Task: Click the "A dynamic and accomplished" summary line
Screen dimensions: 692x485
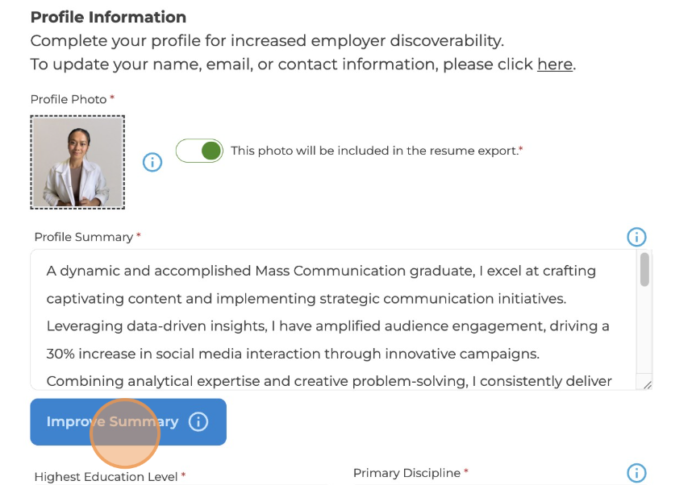Action: pyautogui.click(x=321, y=271)
